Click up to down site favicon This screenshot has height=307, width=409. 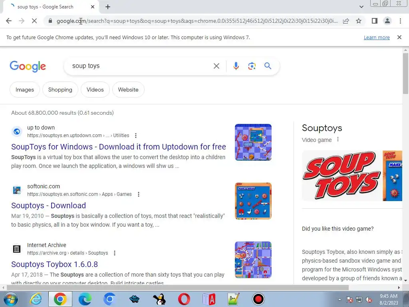(x=17, y=131)
